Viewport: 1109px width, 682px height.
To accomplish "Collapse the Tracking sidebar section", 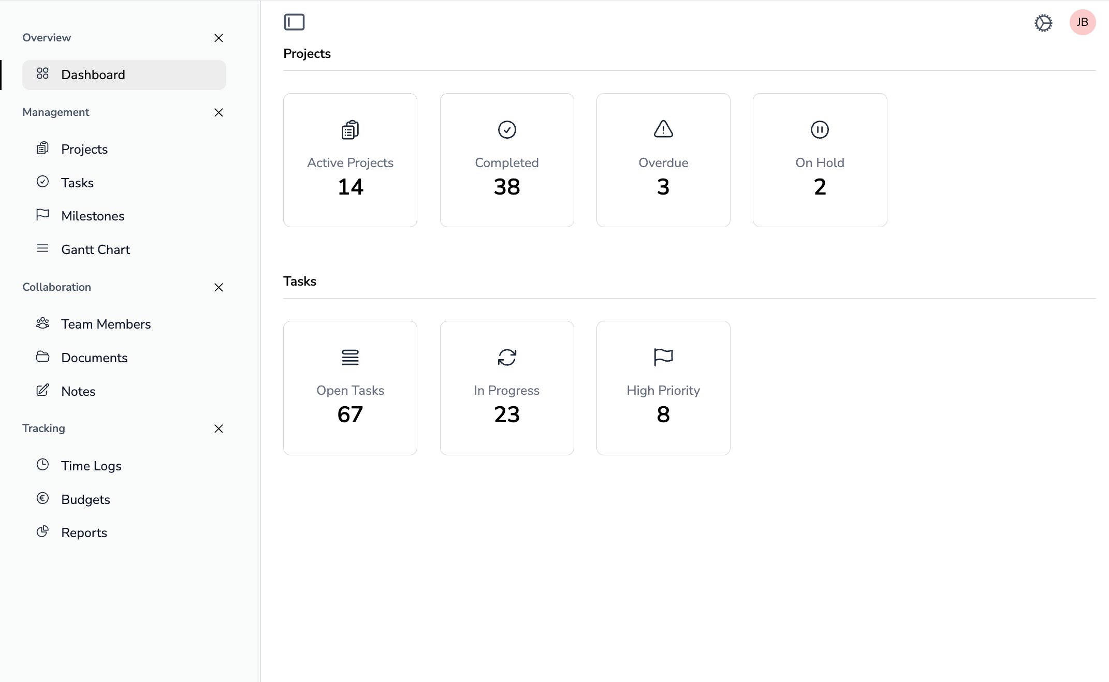I will 218,429.
